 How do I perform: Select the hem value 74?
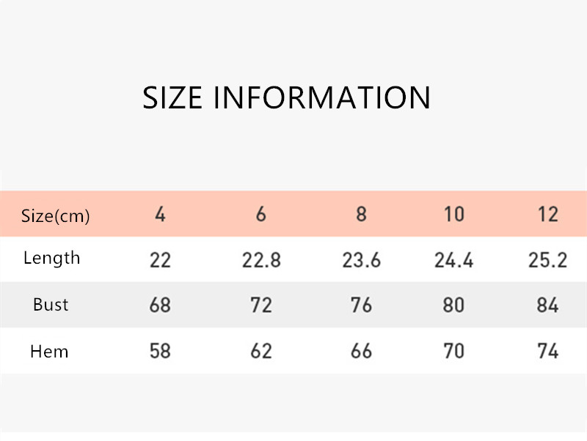point(547,352)
